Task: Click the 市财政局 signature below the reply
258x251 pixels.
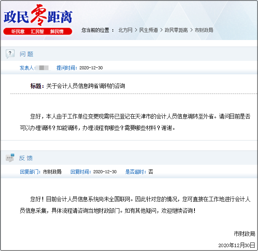Action: [x=244, y=234]
